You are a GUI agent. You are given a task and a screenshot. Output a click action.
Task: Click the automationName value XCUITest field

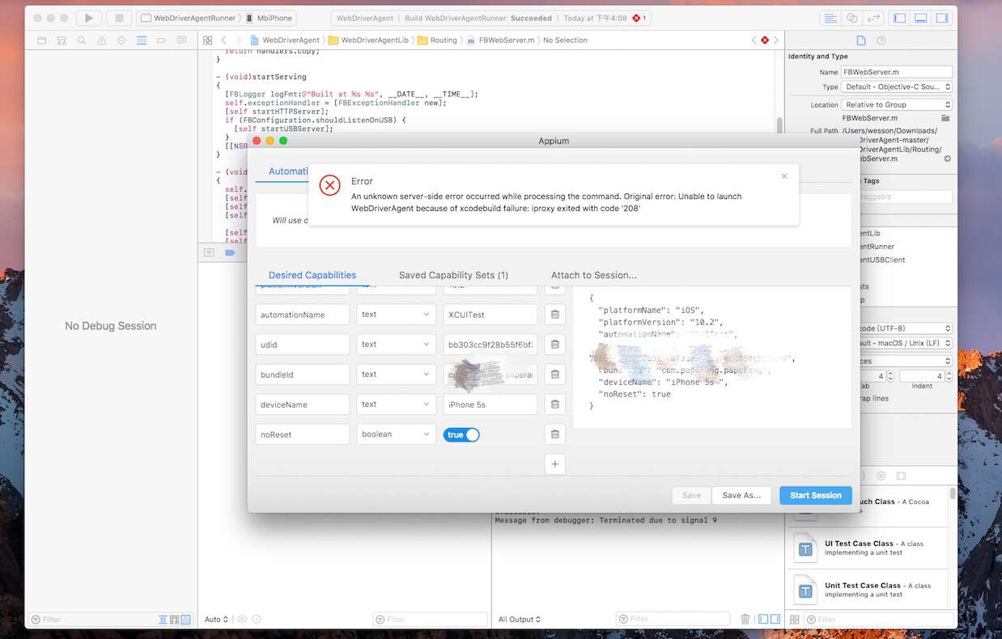pyautogui.click(x=490, y=315)
